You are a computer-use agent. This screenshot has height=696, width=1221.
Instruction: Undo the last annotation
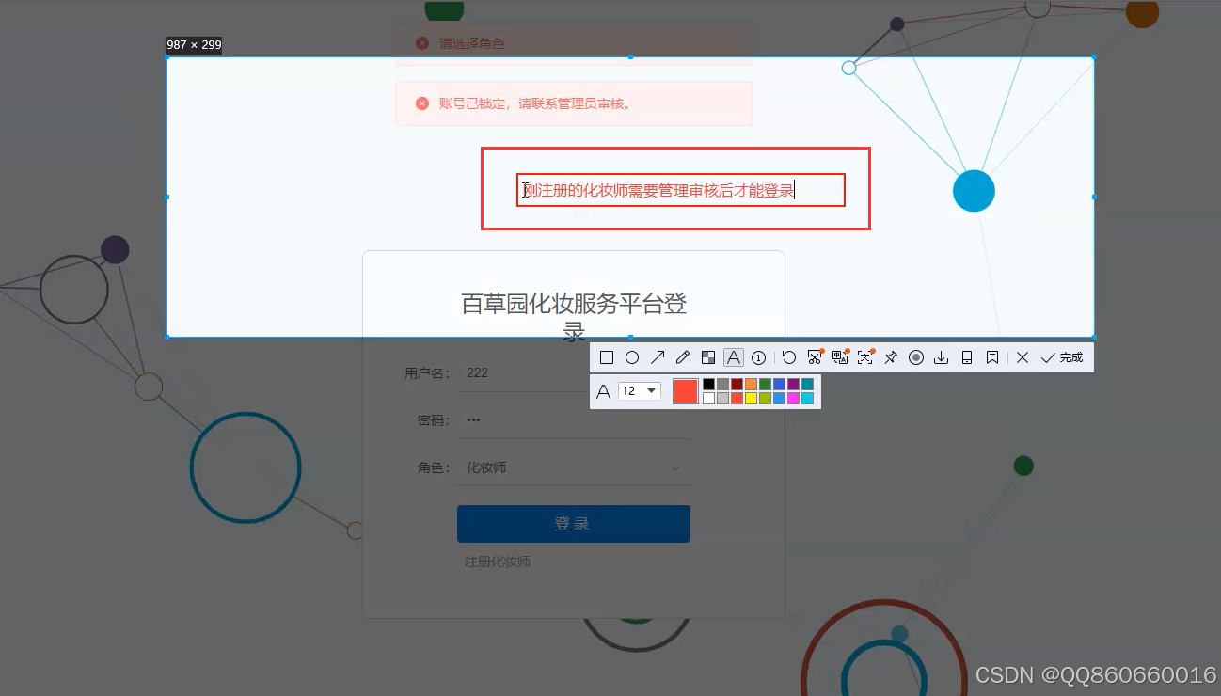tap(789, 357)
